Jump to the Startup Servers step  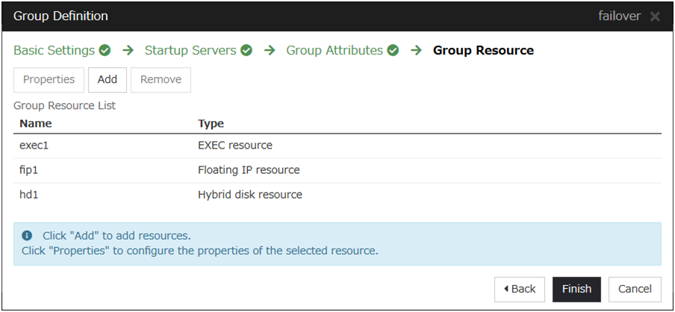click(x=190, y=51)
